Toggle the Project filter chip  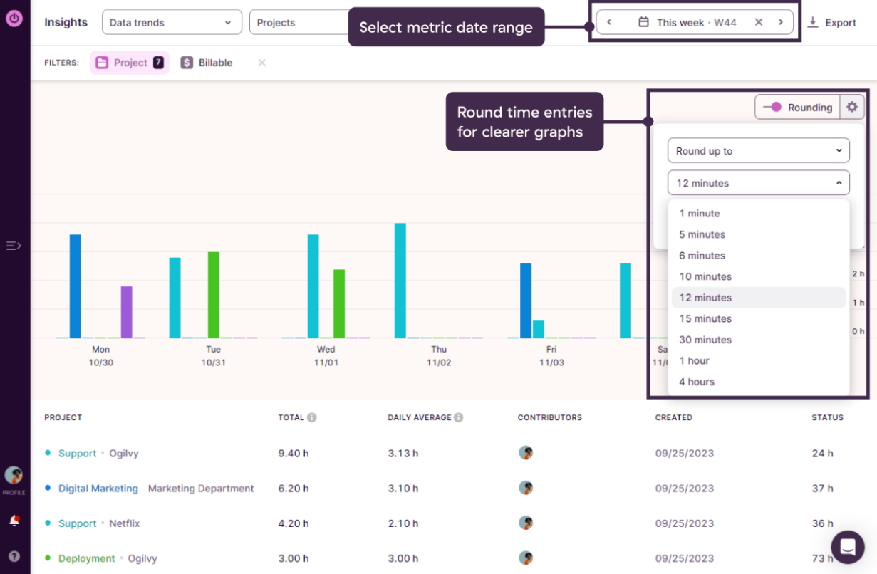tap(129, 63)
